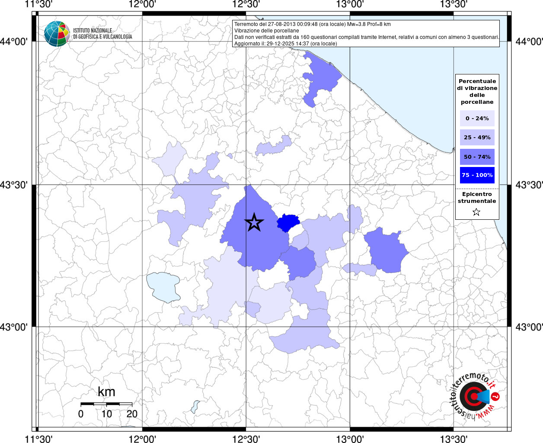Click the bottom axis label 12°30'

tap(246, 439)
